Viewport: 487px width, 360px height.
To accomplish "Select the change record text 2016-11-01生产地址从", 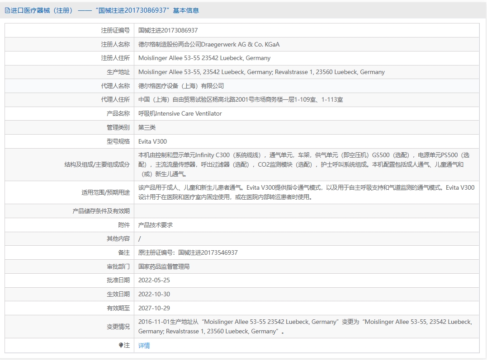I will pos(305,327).
